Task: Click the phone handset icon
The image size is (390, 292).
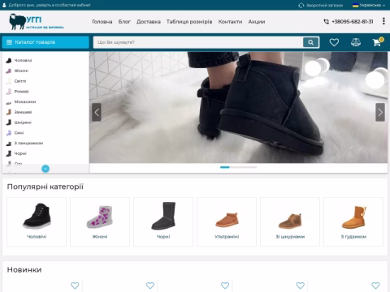Action: [x=327, y=21]
